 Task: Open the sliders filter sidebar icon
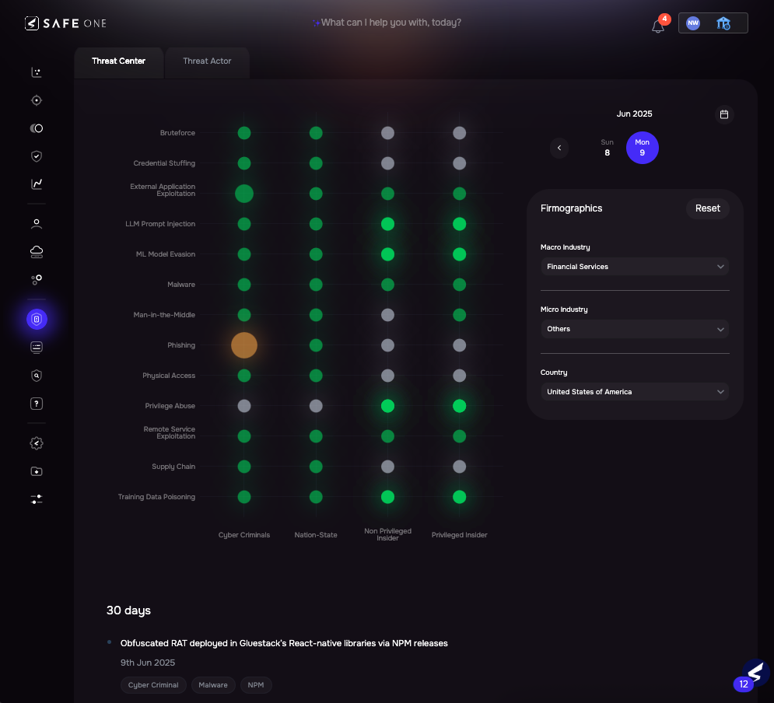[37, 499]
